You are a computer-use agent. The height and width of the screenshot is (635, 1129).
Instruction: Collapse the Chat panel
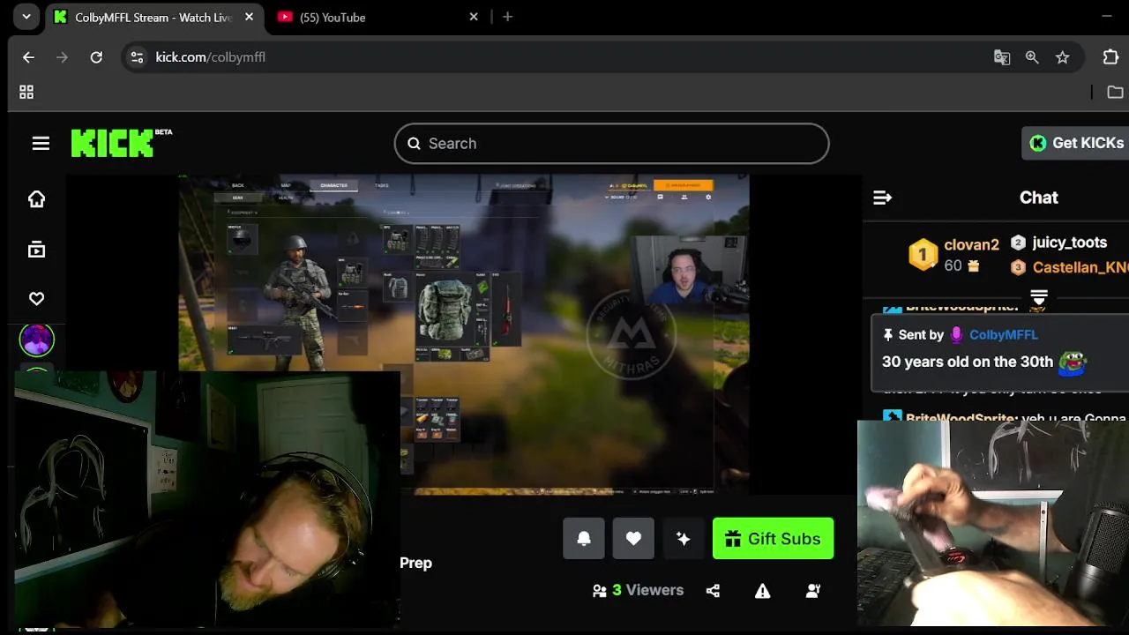pyautogui.click(x=882, y=198)
